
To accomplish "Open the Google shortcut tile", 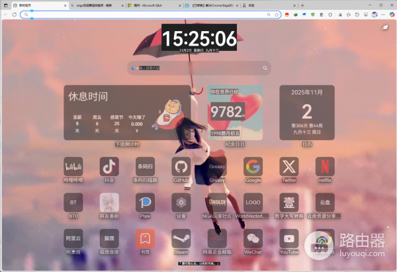I will 253,166.
